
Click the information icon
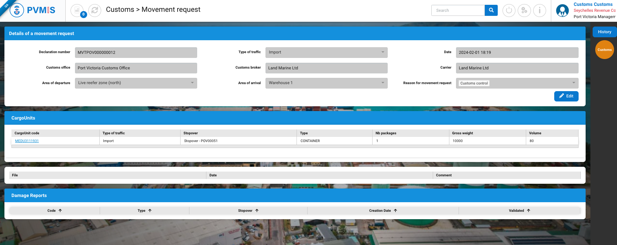click(539, 10)
